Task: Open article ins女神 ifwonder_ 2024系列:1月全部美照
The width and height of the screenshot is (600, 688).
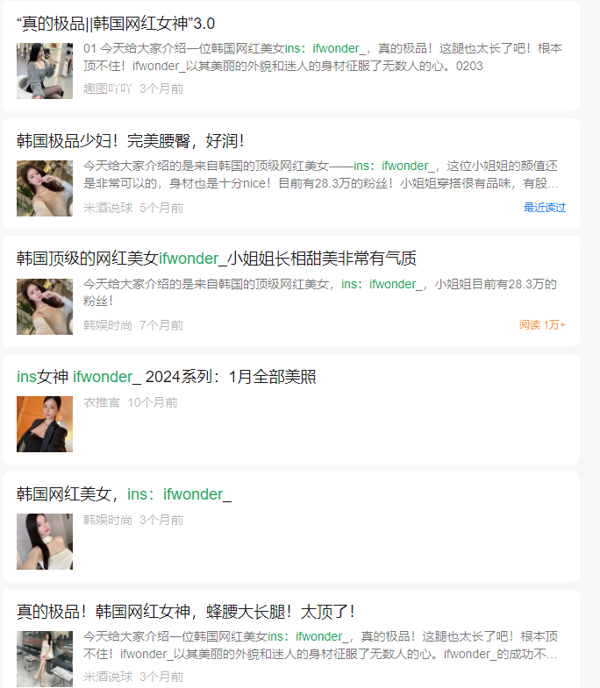Action: click(167, 377)
